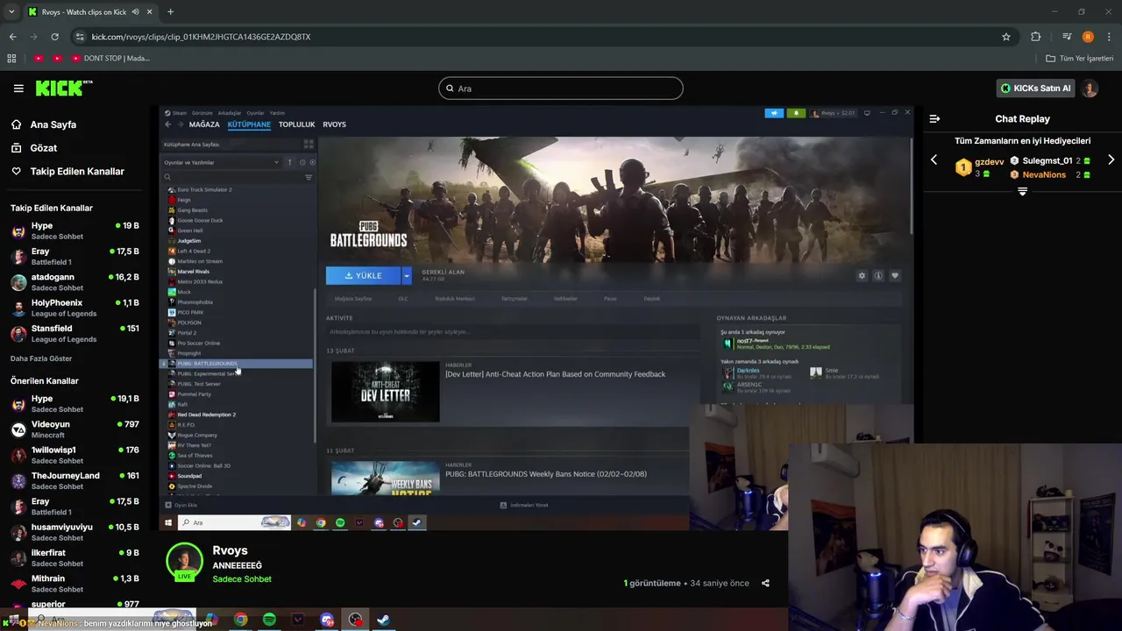
Task: Open Tüm Yer İşaretleri bookmarks folder
Action: tap(1080, 58)
